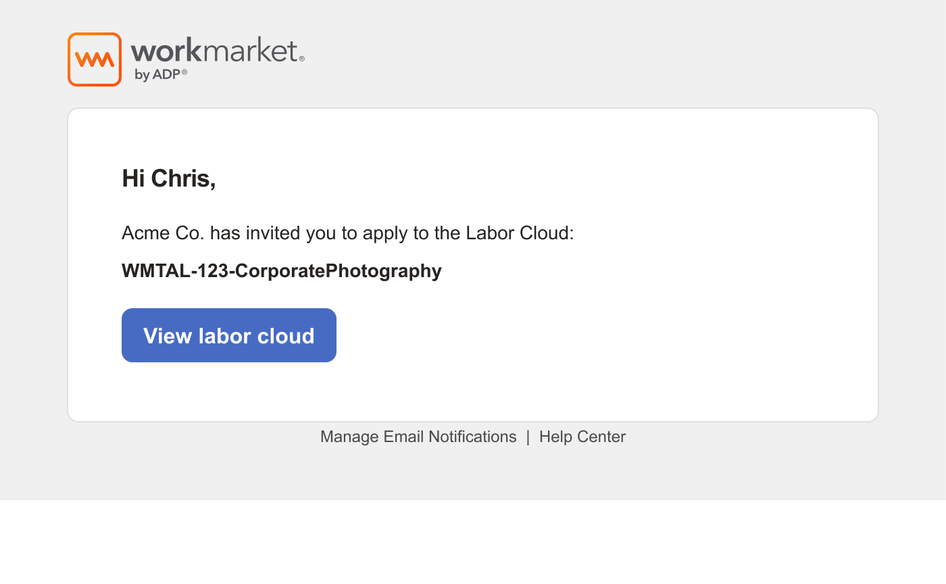Click the "by ADP" tagline
This screenshot has width=946, height=584.
[157, 75]
